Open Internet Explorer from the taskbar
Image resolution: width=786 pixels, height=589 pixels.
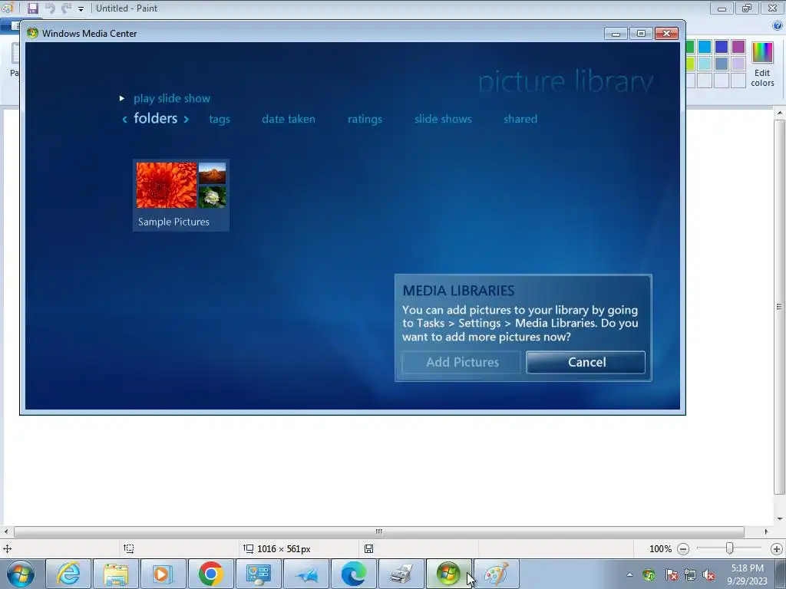coord(68,574)
